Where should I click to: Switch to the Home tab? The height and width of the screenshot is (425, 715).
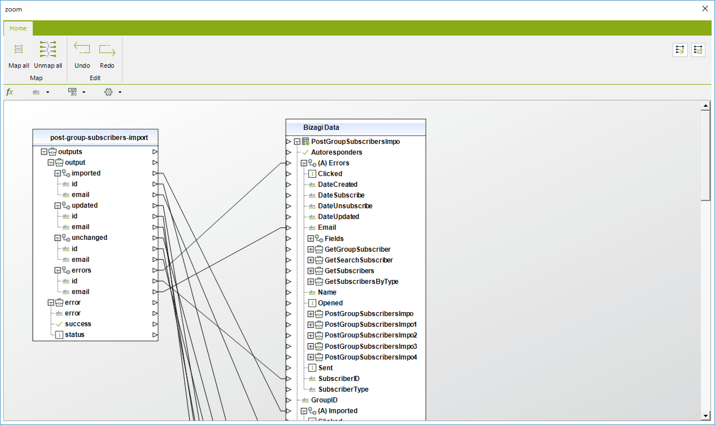18,28
